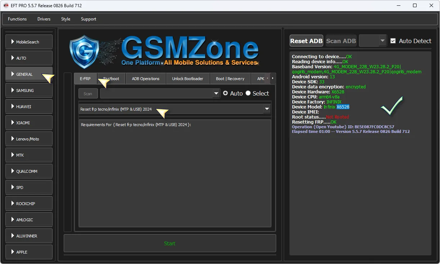The height and width of the screenshot is (264, 440).
Task: Click the Device CPU arm64-v8a line
Action: [x=315, y=97]
